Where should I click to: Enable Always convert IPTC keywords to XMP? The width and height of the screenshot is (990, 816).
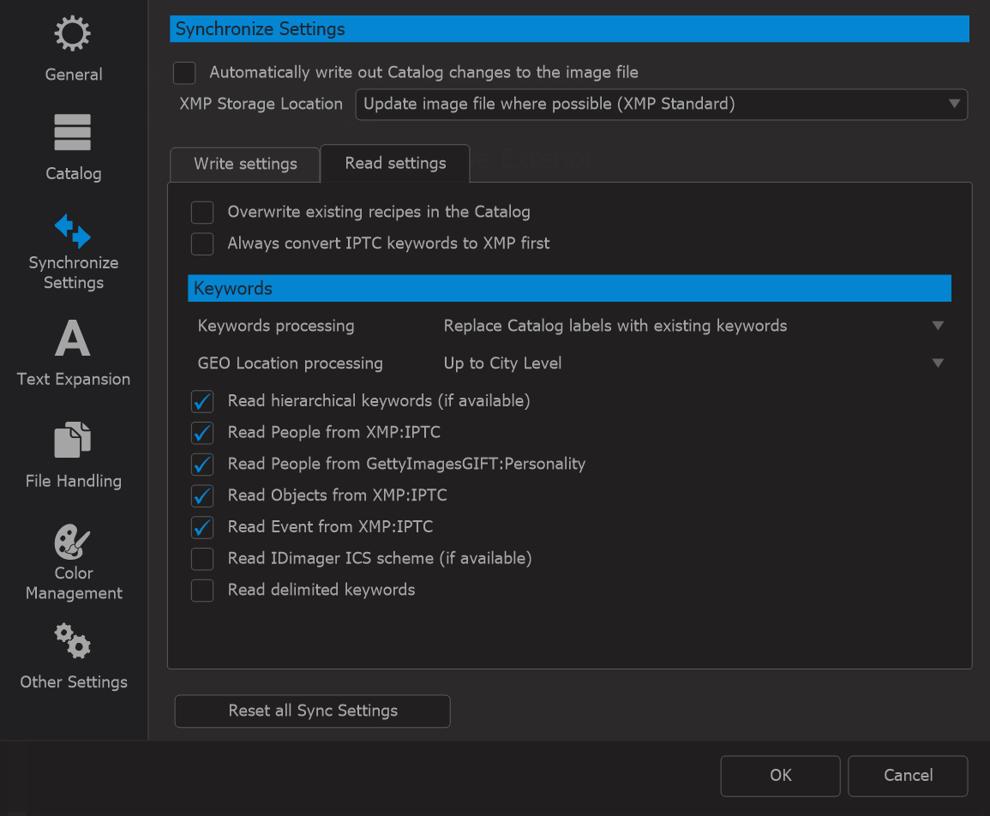point(202,243)
